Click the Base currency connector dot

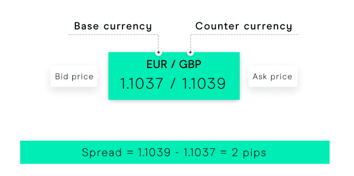[159, 53]
